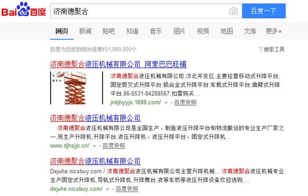Viewport: 308px width, 196px height.
Task: Click the 百度一下 search button
Action: pyautogui.click(x=264, y=11)
